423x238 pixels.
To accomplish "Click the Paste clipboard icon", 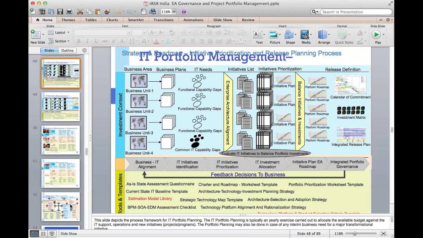I will point(98,12).
